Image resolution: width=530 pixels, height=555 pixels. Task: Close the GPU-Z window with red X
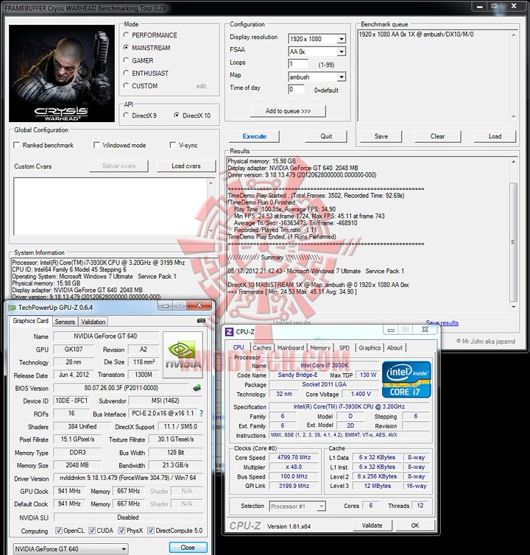click(x=199, y=305)
